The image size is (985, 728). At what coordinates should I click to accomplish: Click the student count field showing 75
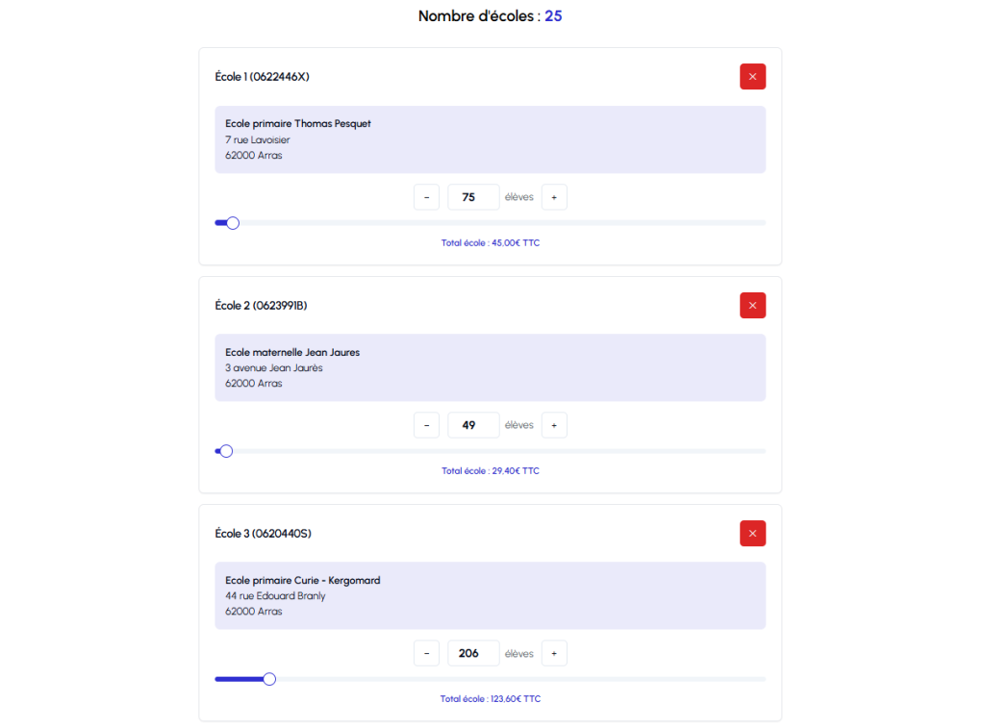pyautogui.click(x=473, y=197)
